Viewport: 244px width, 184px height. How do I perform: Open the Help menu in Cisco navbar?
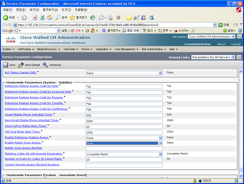tap(173, 49)
